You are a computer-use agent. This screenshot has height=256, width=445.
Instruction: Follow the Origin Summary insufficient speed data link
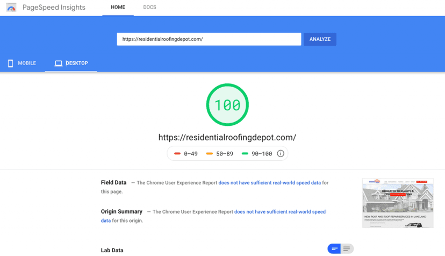click(x=279, y=212)
